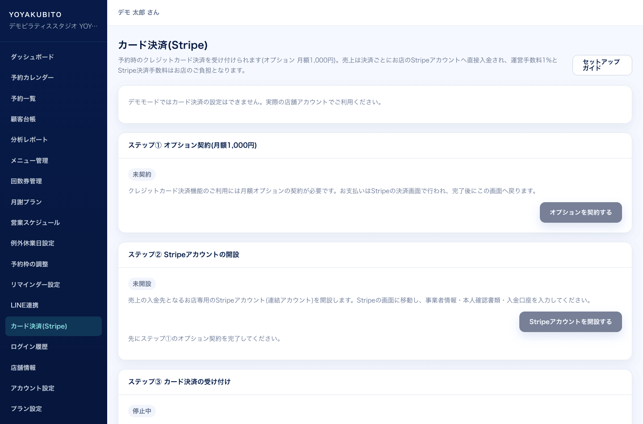
Task: Click Stripeアカウントを開設する button
Action: pyautogui.click(x=570, y=322)
